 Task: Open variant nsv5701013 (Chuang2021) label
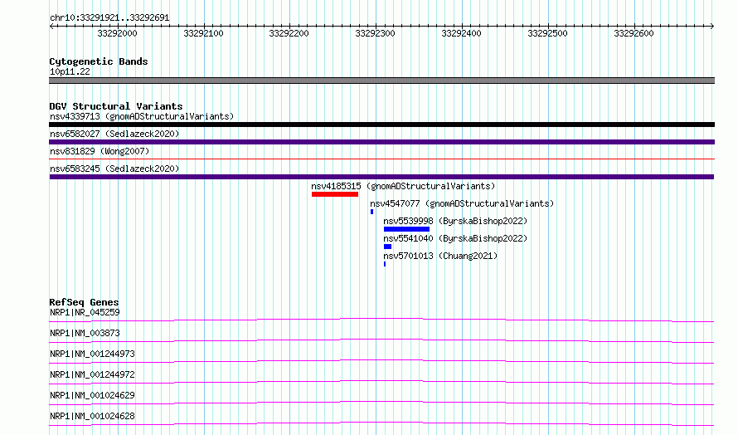[440, 256]
